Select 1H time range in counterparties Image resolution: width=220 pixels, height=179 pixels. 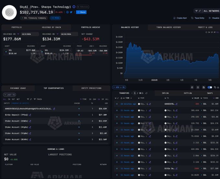point(90,99)
